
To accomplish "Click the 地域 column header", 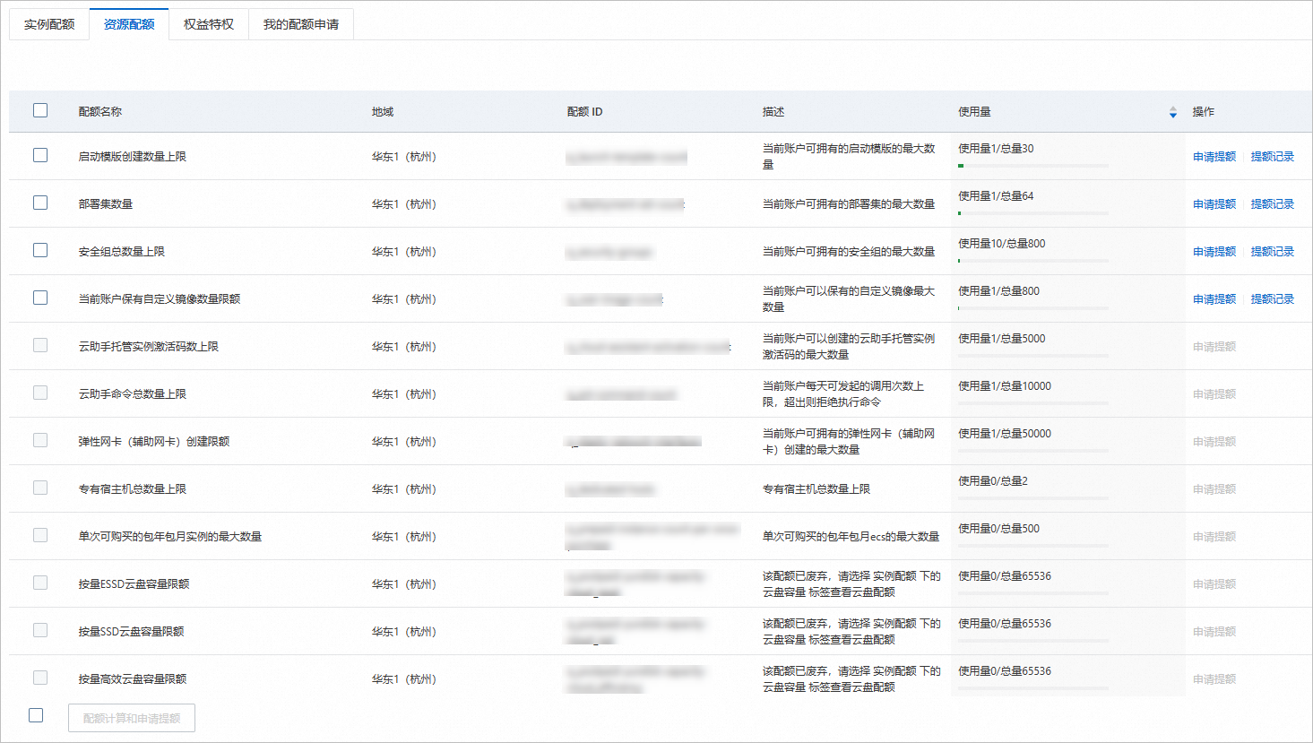I will point(383,112).
